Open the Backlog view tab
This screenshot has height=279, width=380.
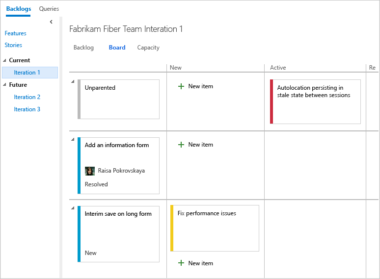click(83, 48)
